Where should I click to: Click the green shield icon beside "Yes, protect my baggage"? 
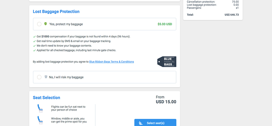[46, 23]
